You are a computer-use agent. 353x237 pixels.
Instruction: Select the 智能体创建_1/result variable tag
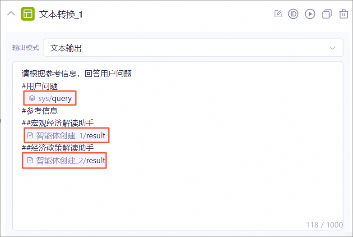click(66, 136)
